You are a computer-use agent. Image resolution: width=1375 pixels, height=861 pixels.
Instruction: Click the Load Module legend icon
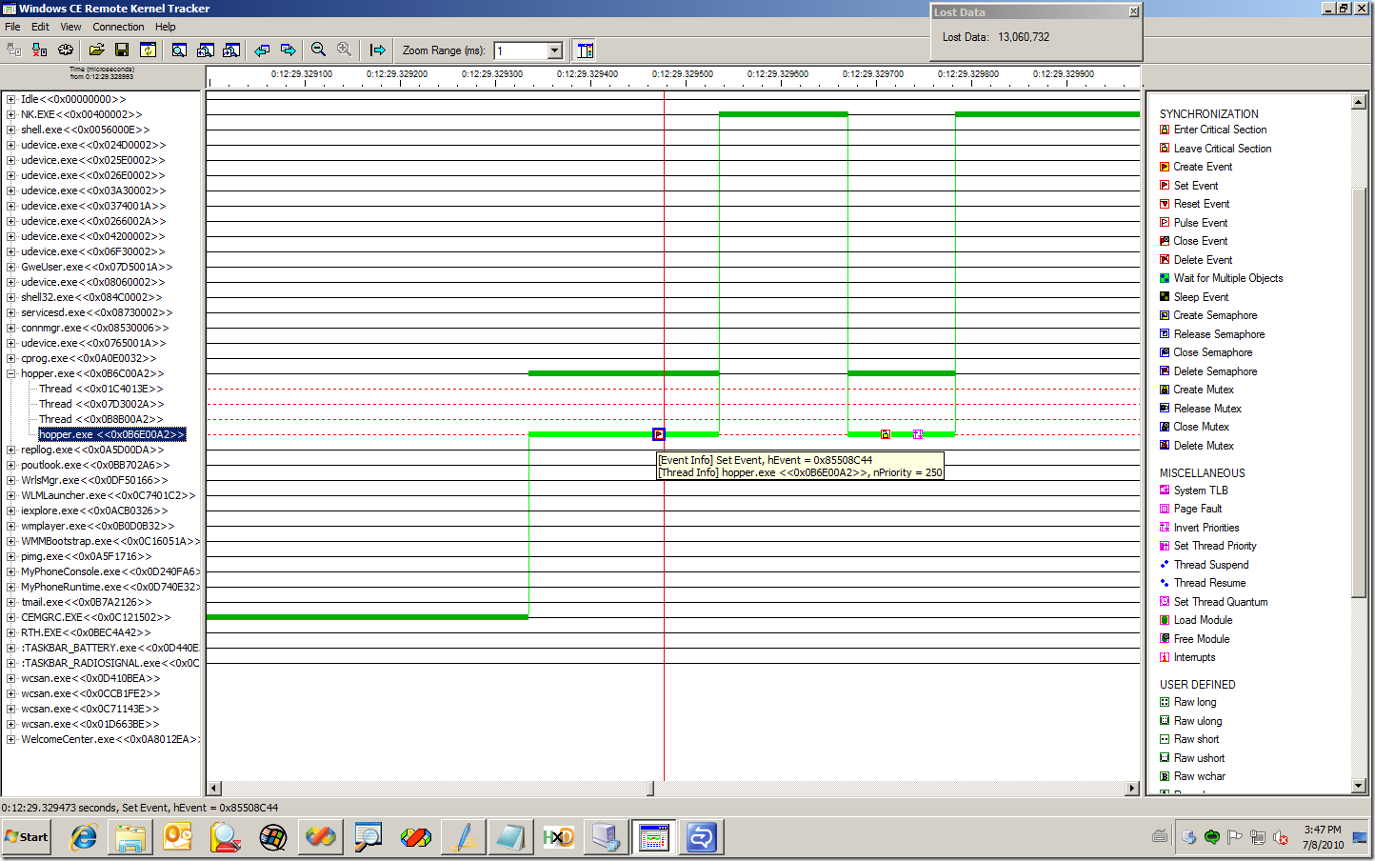tap(1165, 620)
